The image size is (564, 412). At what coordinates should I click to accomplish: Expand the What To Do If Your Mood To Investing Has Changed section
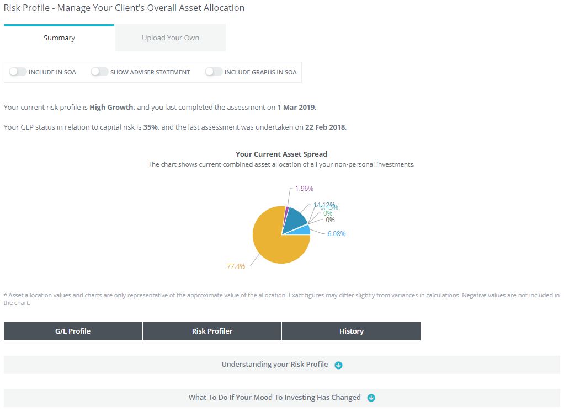[x=275, y=398]
